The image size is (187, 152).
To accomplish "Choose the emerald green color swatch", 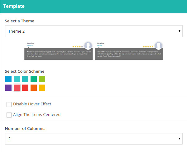I will point(34,79).
